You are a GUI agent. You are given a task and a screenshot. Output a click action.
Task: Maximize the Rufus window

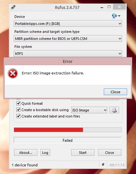click(x=109, y=7)
